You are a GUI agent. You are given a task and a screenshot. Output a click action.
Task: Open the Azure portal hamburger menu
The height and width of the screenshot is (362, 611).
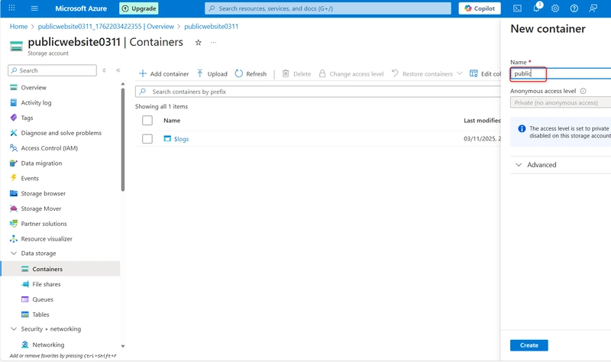point(34,8)
